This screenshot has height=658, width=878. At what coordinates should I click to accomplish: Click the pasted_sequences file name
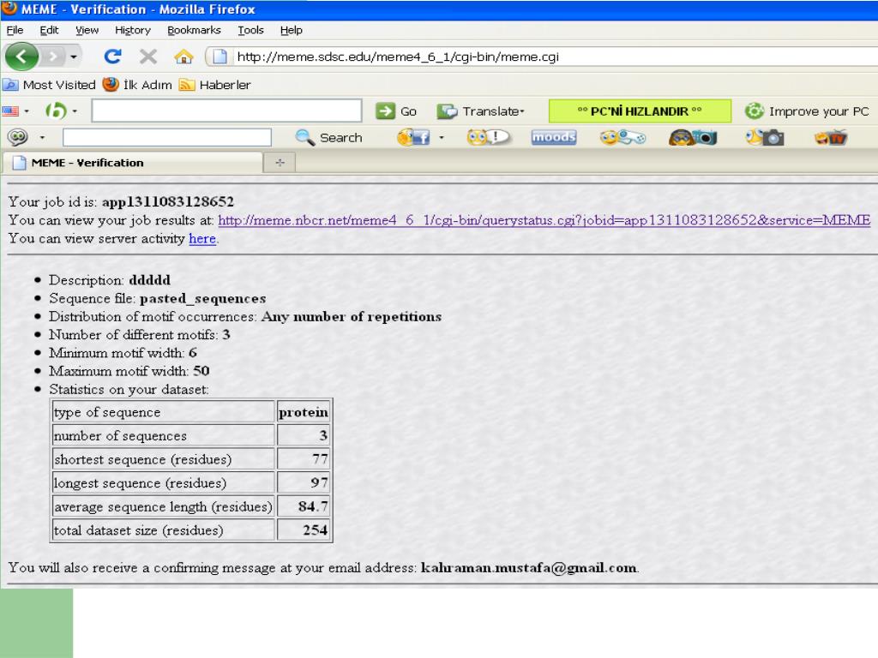(202, 299)
